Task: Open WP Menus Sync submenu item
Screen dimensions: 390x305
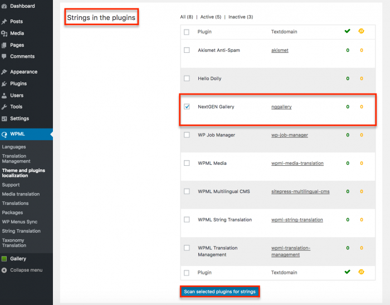Action: point(19,222)
